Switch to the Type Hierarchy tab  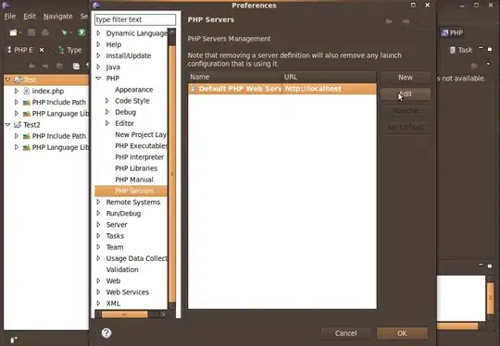(70, 50)
